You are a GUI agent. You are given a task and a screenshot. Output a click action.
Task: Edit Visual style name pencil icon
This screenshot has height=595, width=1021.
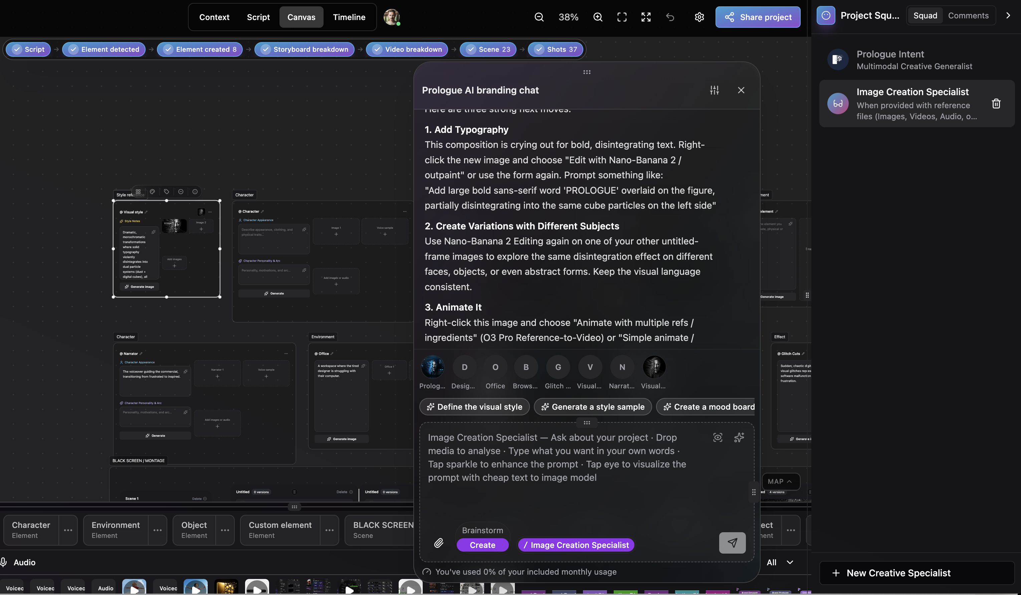pos(146,212)
